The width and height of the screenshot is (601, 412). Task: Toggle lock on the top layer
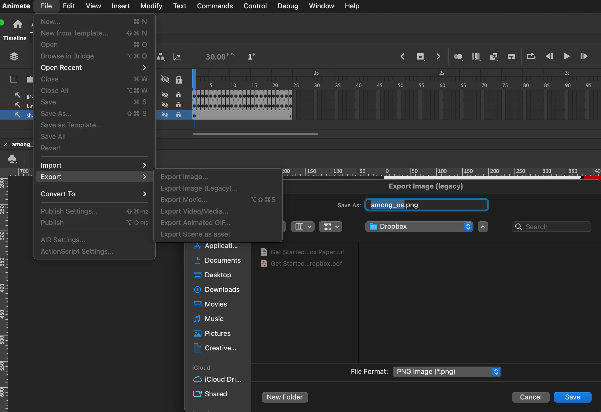click(x=178, y=95)
